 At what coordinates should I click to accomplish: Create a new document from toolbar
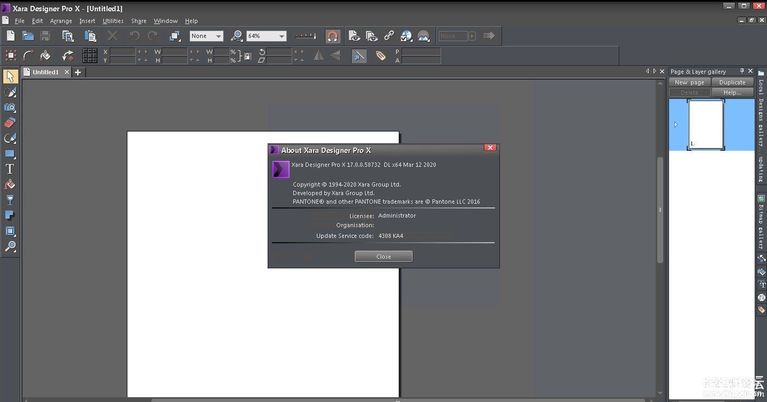coord(11,36)
